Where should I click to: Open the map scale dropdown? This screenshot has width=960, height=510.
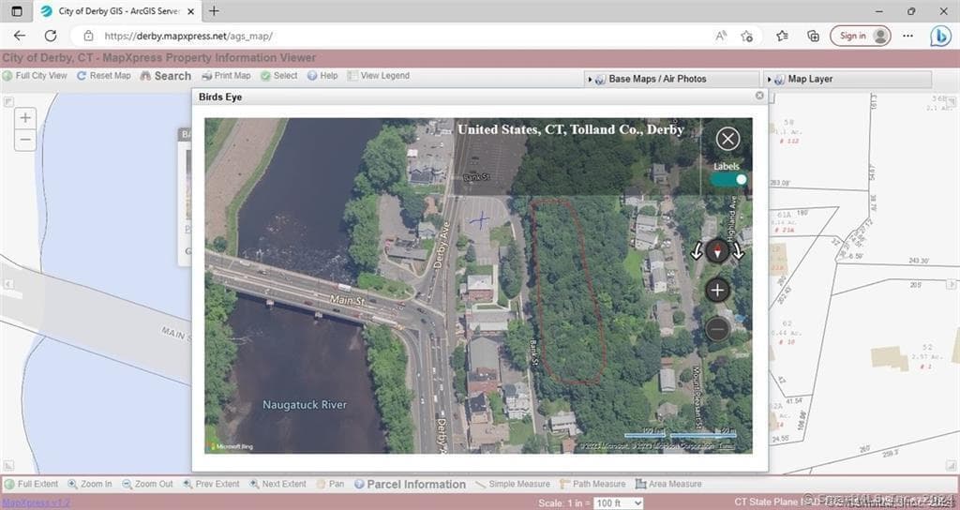[x=620, y=503]
